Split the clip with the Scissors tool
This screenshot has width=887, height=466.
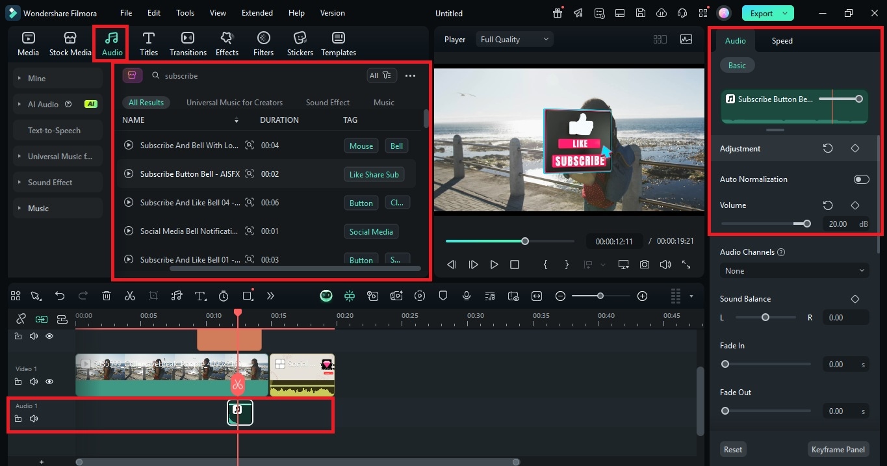129,296
